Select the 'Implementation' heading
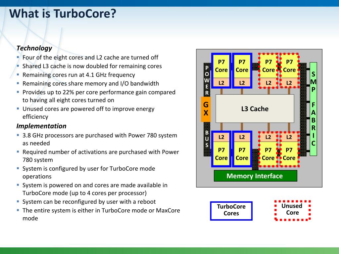Screen dimensions: 339x254 pos(41,126)
